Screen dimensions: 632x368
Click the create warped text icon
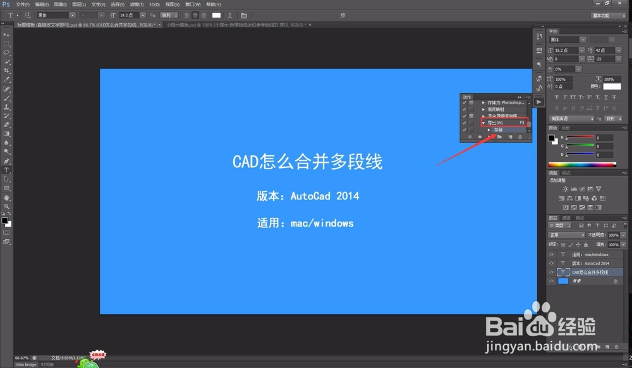230,15
